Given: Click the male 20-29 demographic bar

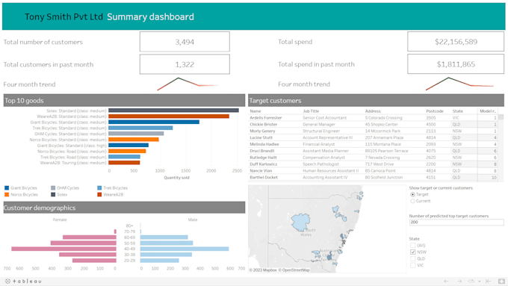Looking at the screenshot, I should click(x=159, y=261).
